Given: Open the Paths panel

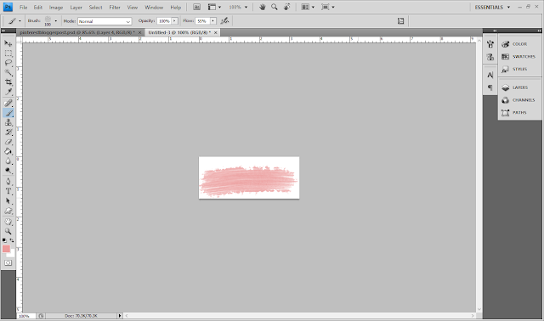Looking at the screenshot, I should pyautogui.click(x=519, y=112).
